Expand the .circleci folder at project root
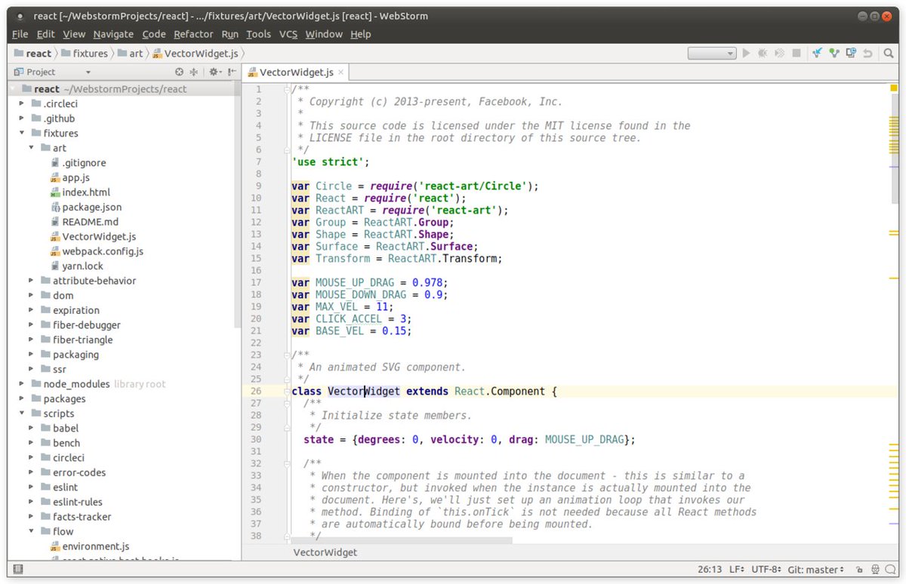 (x=22, y=103)
